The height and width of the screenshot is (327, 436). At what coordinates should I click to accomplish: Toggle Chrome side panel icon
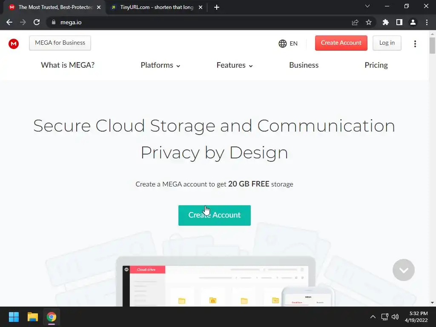tap(399, 22)
